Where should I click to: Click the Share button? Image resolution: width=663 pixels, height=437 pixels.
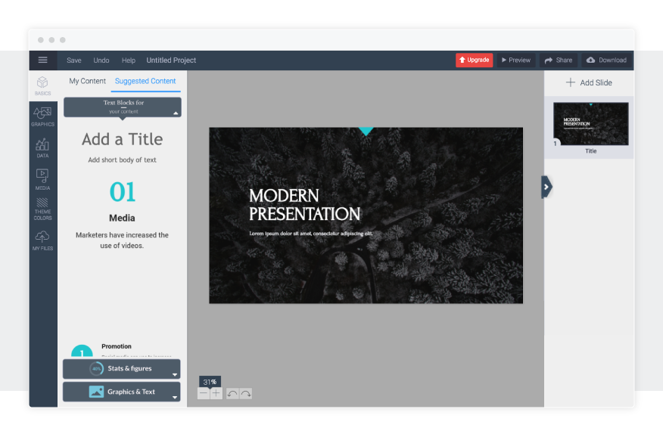pyautogui.click(x=559, y=60)
